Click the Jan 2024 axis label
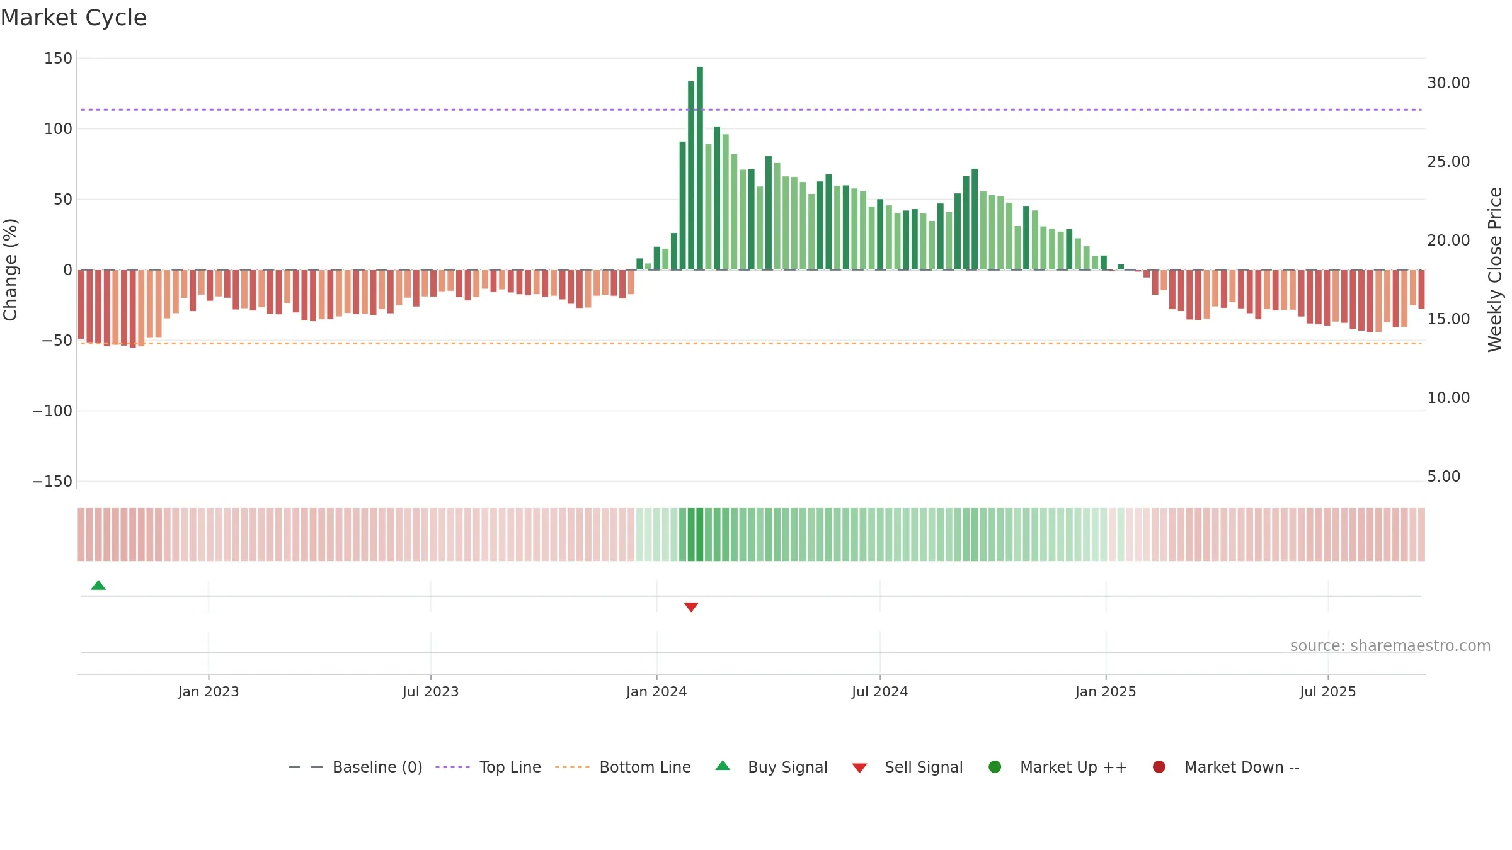The height and width of the screenshot is (850, 1512). 656,692
